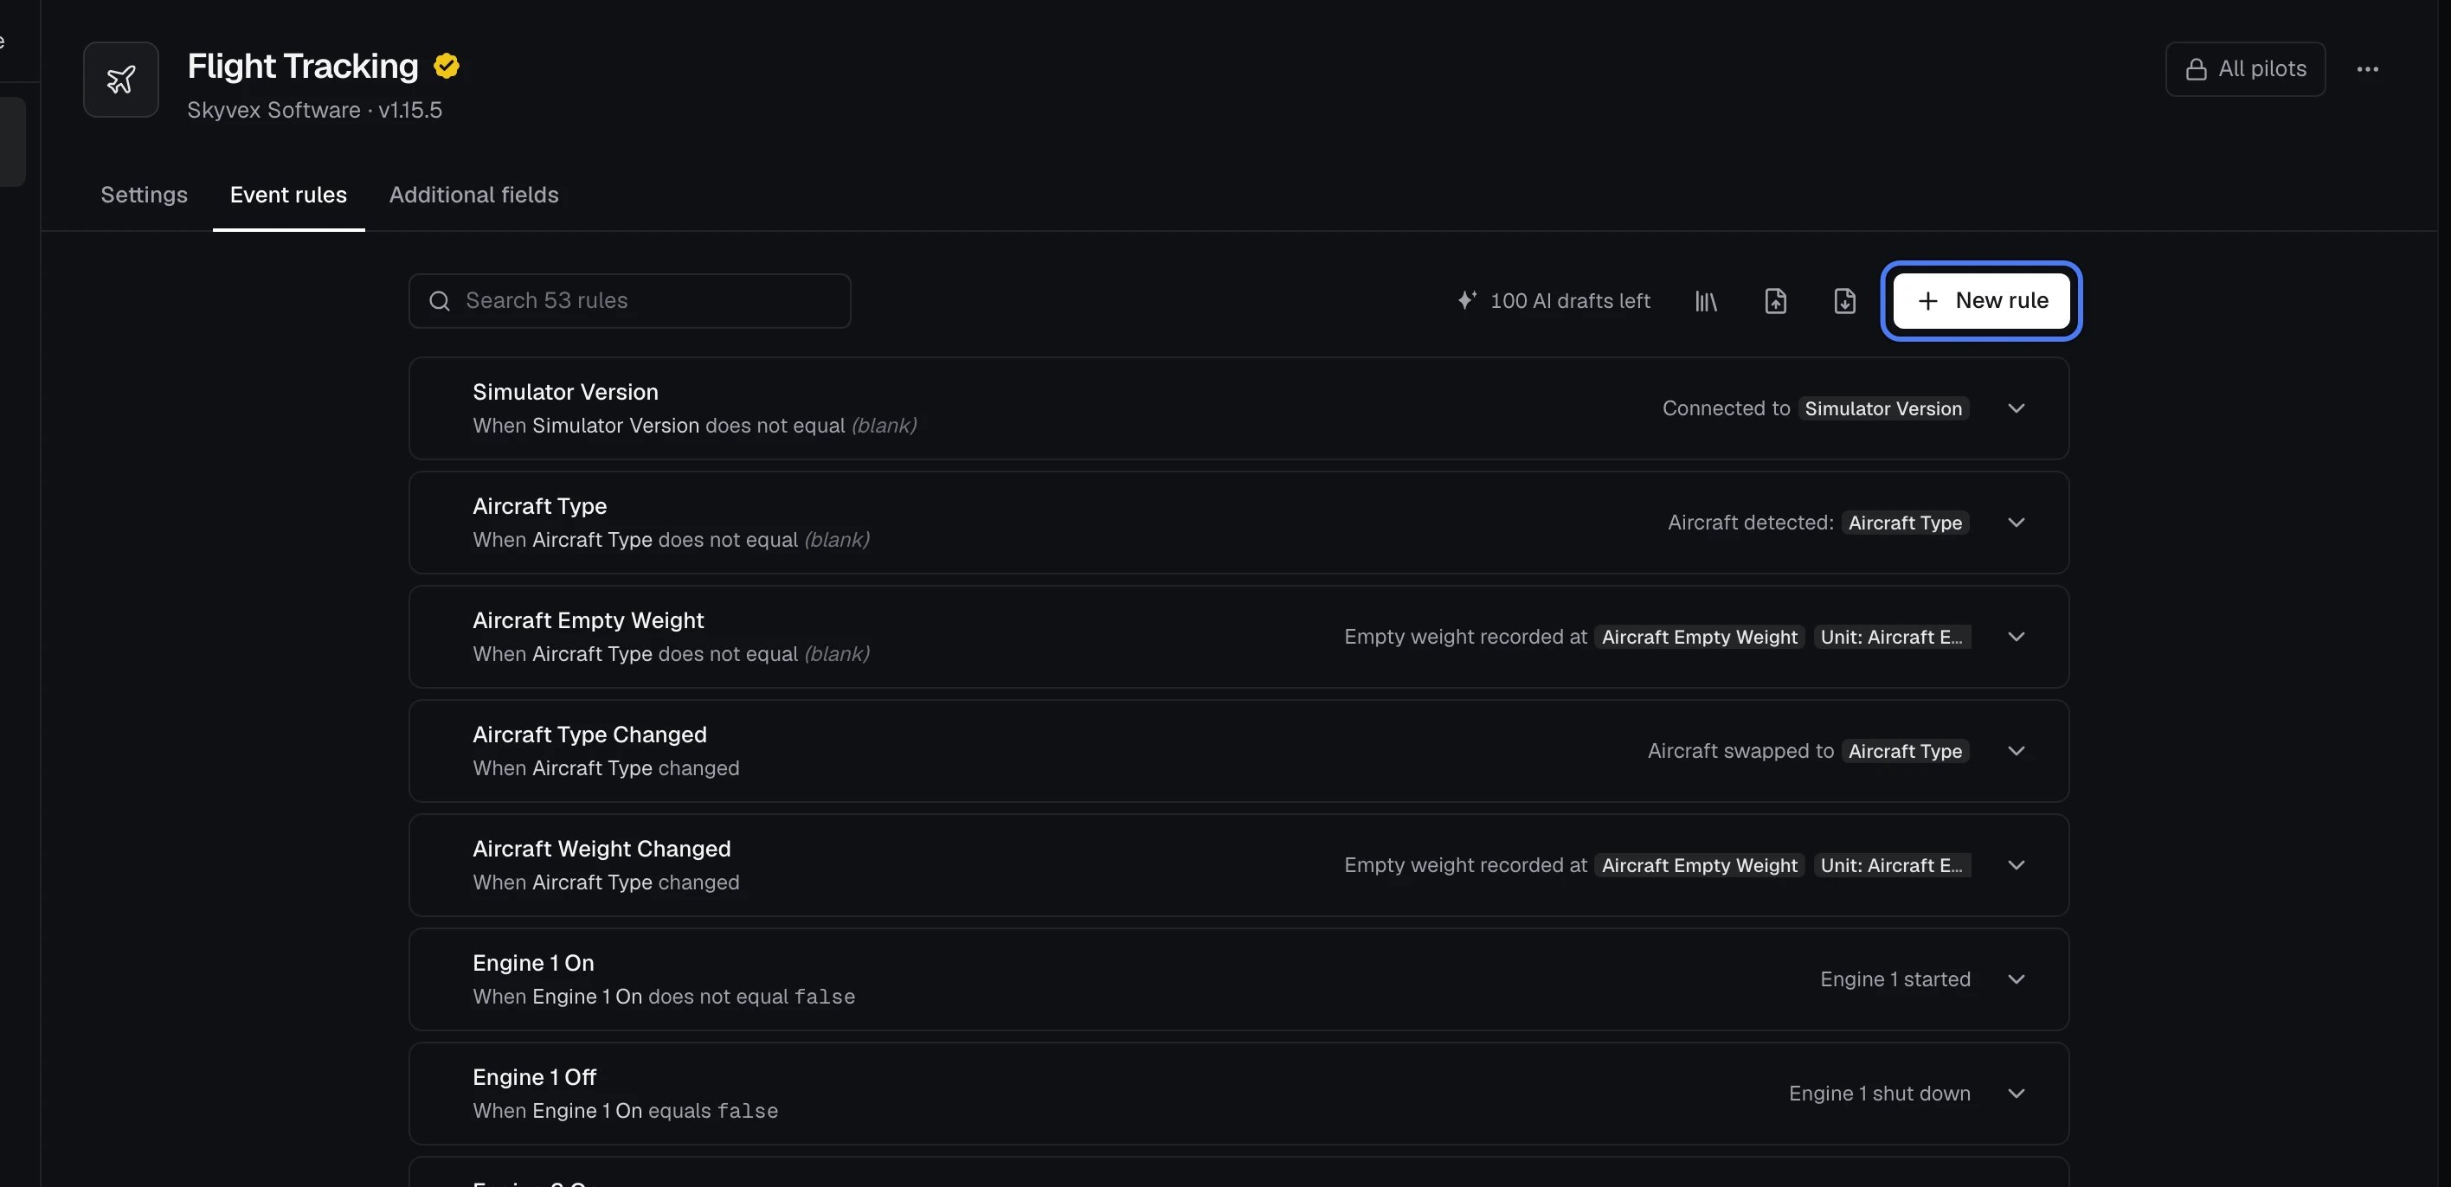Click 'When Aircraft Type changed' under Aircraft Type Changed
This screenshot has height=1187, width=2451.
606,768
